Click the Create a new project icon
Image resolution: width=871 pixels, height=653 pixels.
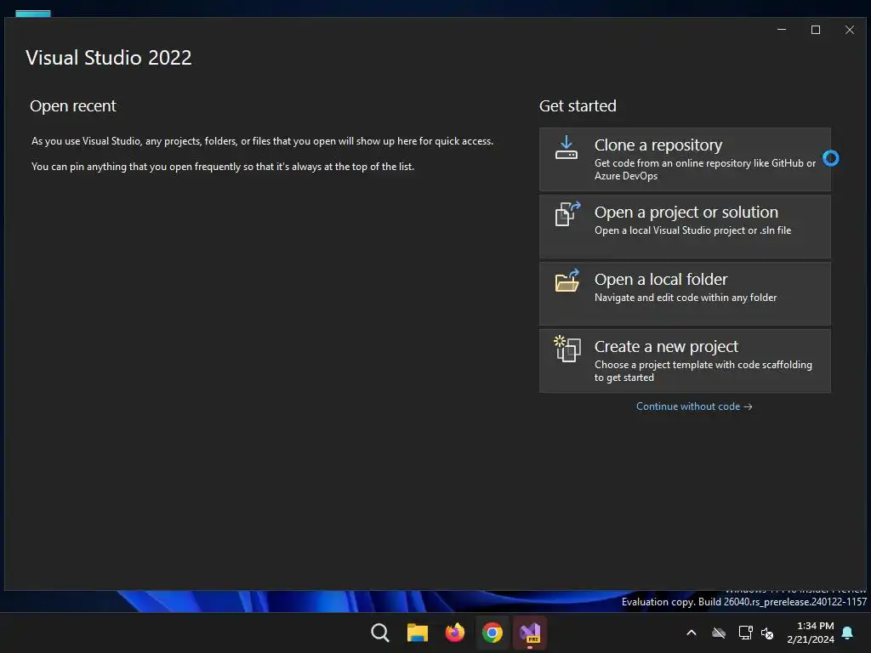pos(567,349)
